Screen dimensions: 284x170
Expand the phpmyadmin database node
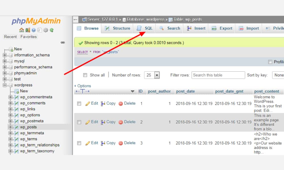click(5, 73)
